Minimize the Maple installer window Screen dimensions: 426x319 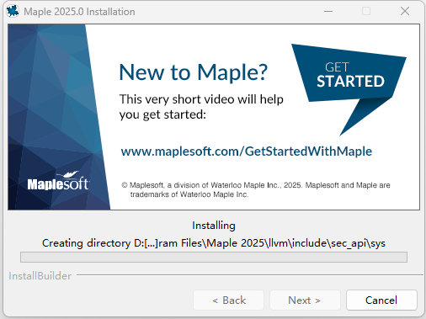pyautogui.click(x=328, y=12)
